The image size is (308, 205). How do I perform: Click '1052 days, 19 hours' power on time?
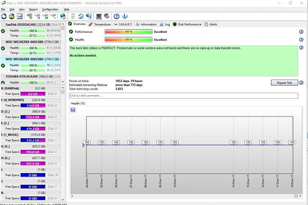129,81
